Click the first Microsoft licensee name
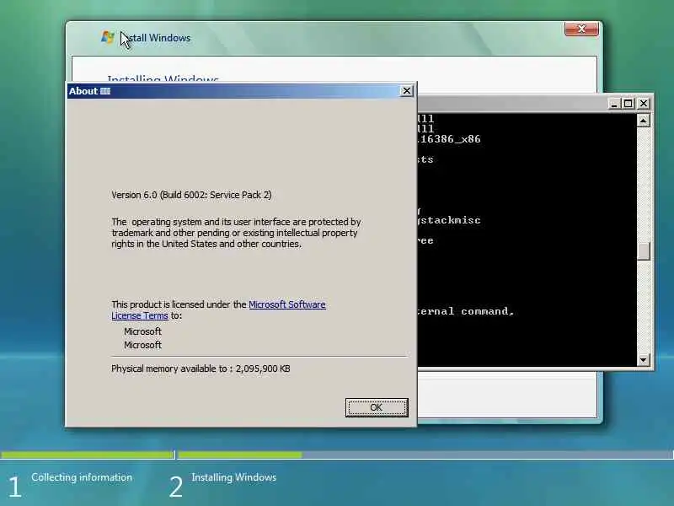The height and width of the screenshot is (506, 674). tap(142, 331)
